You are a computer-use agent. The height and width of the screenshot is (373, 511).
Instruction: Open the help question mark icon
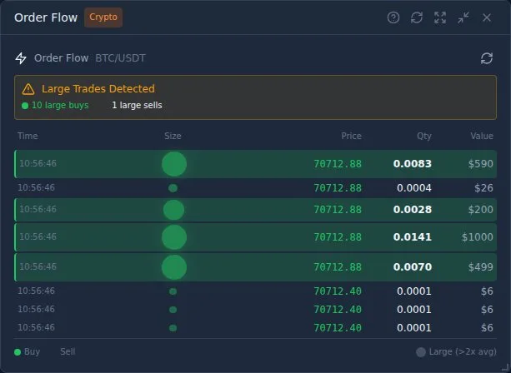(393, 17)
